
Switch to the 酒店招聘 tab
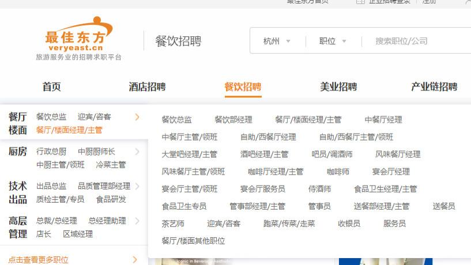[147, 87]
